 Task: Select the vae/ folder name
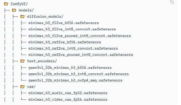(x=31, y=87)
